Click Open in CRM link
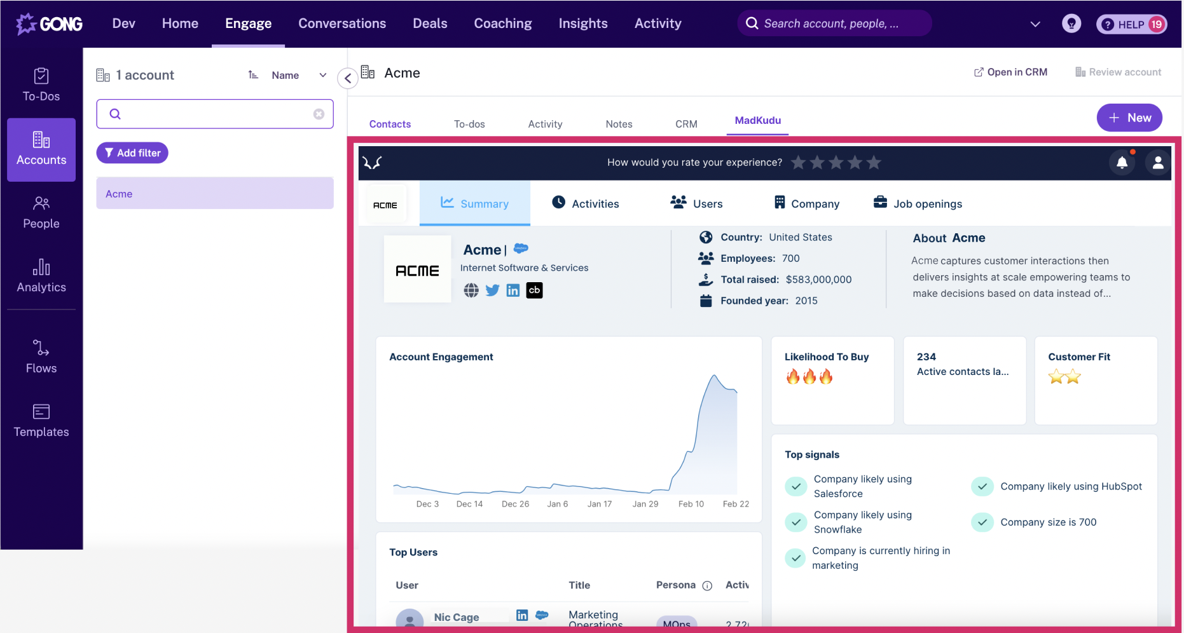Image resolution: width=1184 pixels, height=633 pixels. point(1010,72)
